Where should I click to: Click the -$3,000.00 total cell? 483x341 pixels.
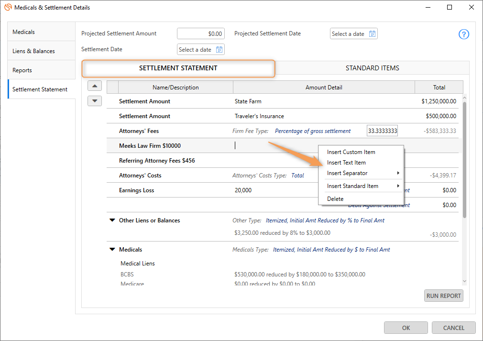coord(443,234)
